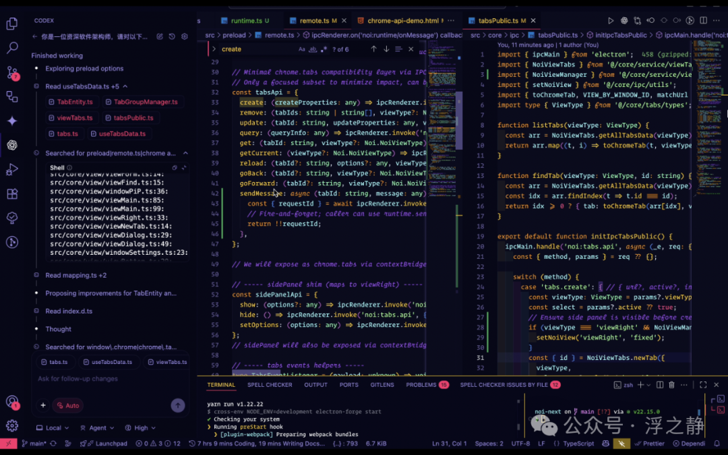
Task: Toggle Use Regular Expression in find widget
Action: [x=324, y=49]
